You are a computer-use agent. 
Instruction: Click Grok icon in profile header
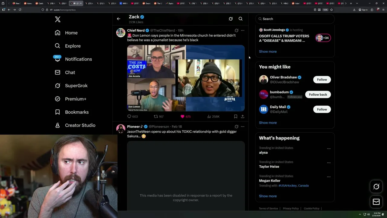[x=231, y=19]
